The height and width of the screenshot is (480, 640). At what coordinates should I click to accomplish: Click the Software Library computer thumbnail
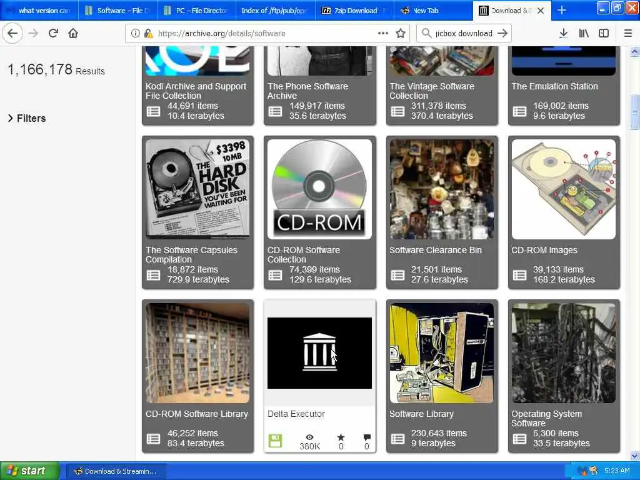[442, 353]
